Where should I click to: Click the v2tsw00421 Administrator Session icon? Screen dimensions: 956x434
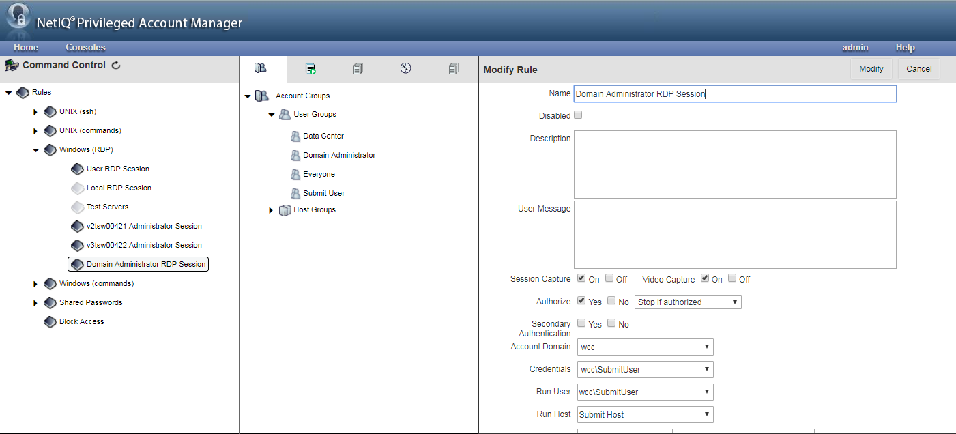(77, 226)
